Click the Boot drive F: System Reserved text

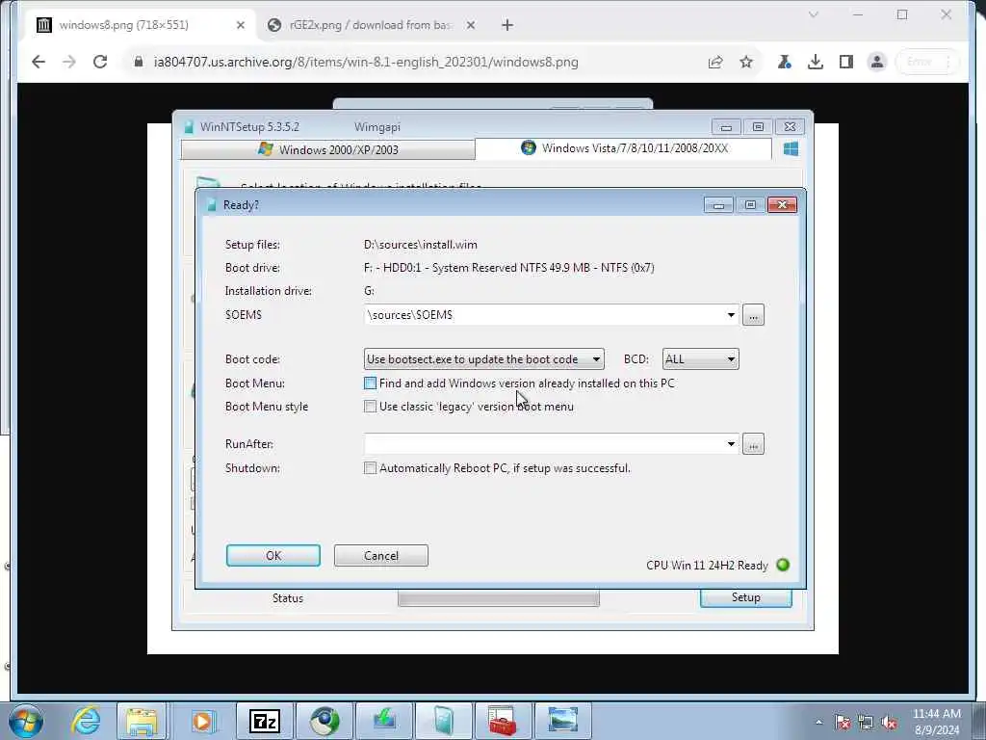click(x=508, y=268)
